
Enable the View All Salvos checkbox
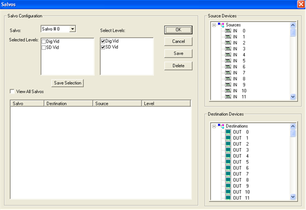pos(12,91)
